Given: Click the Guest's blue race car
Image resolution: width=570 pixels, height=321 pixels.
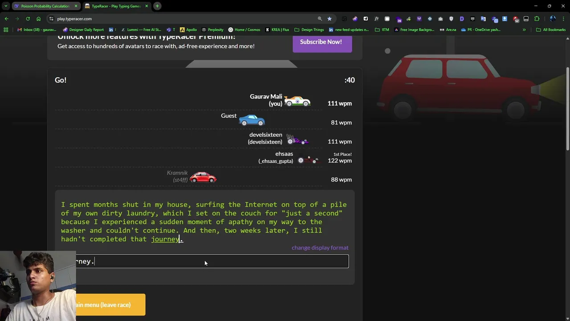Looking at the screenshot, I should pyautogui.click(x=252, y=120).
